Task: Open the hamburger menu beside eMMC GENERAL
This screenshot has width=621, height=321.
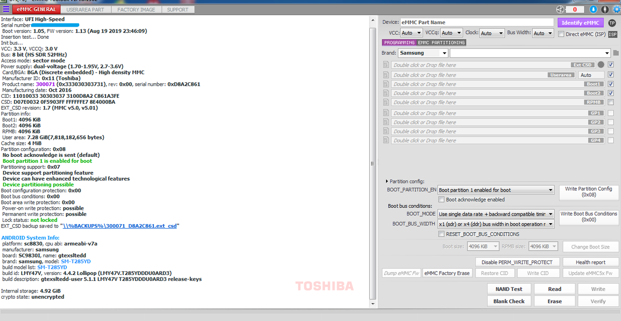Action: [6, 9]
